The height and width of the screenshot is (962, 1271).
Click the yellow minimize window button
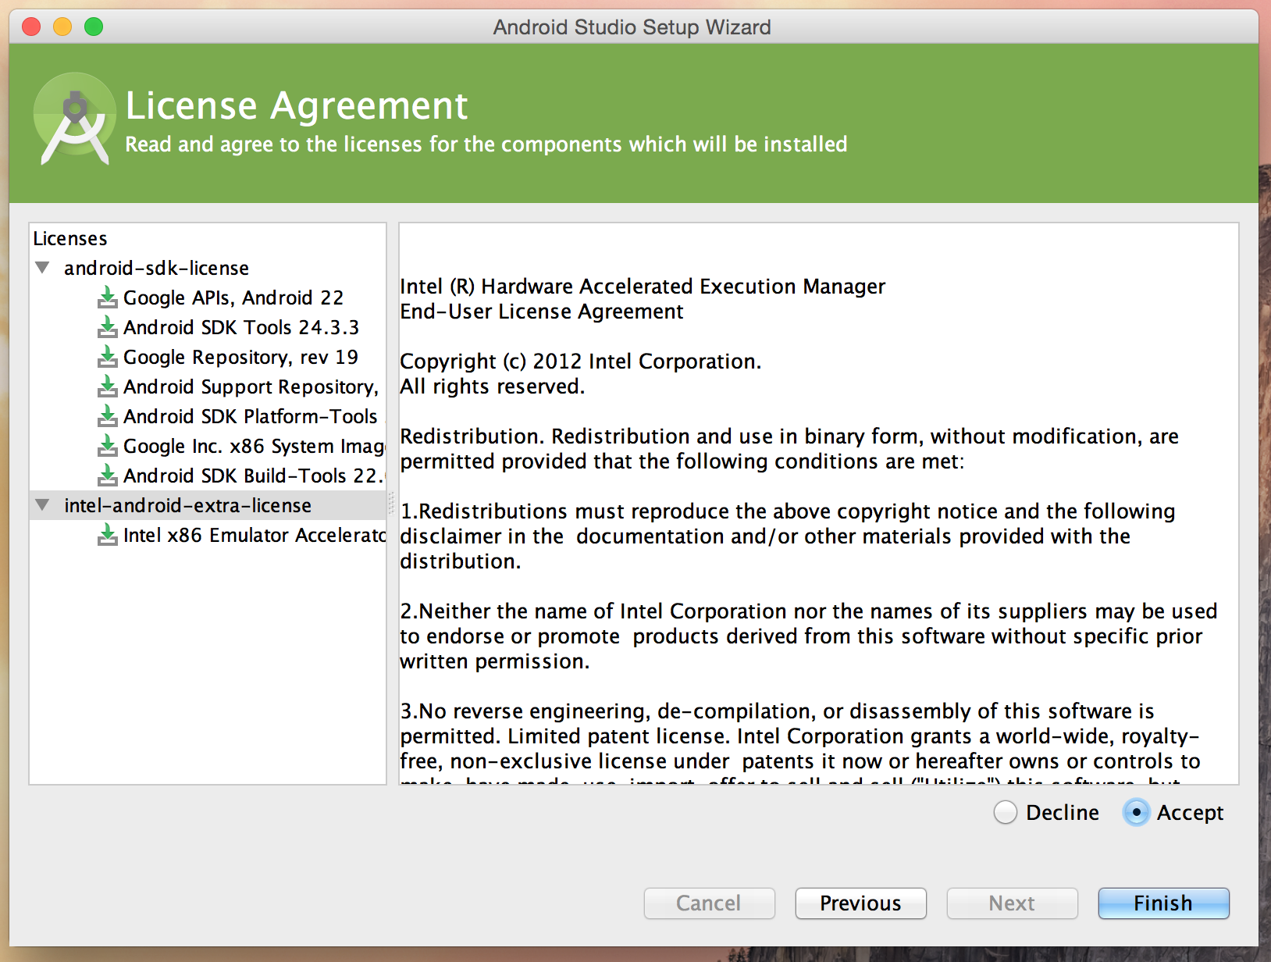[x=62, y=27]
